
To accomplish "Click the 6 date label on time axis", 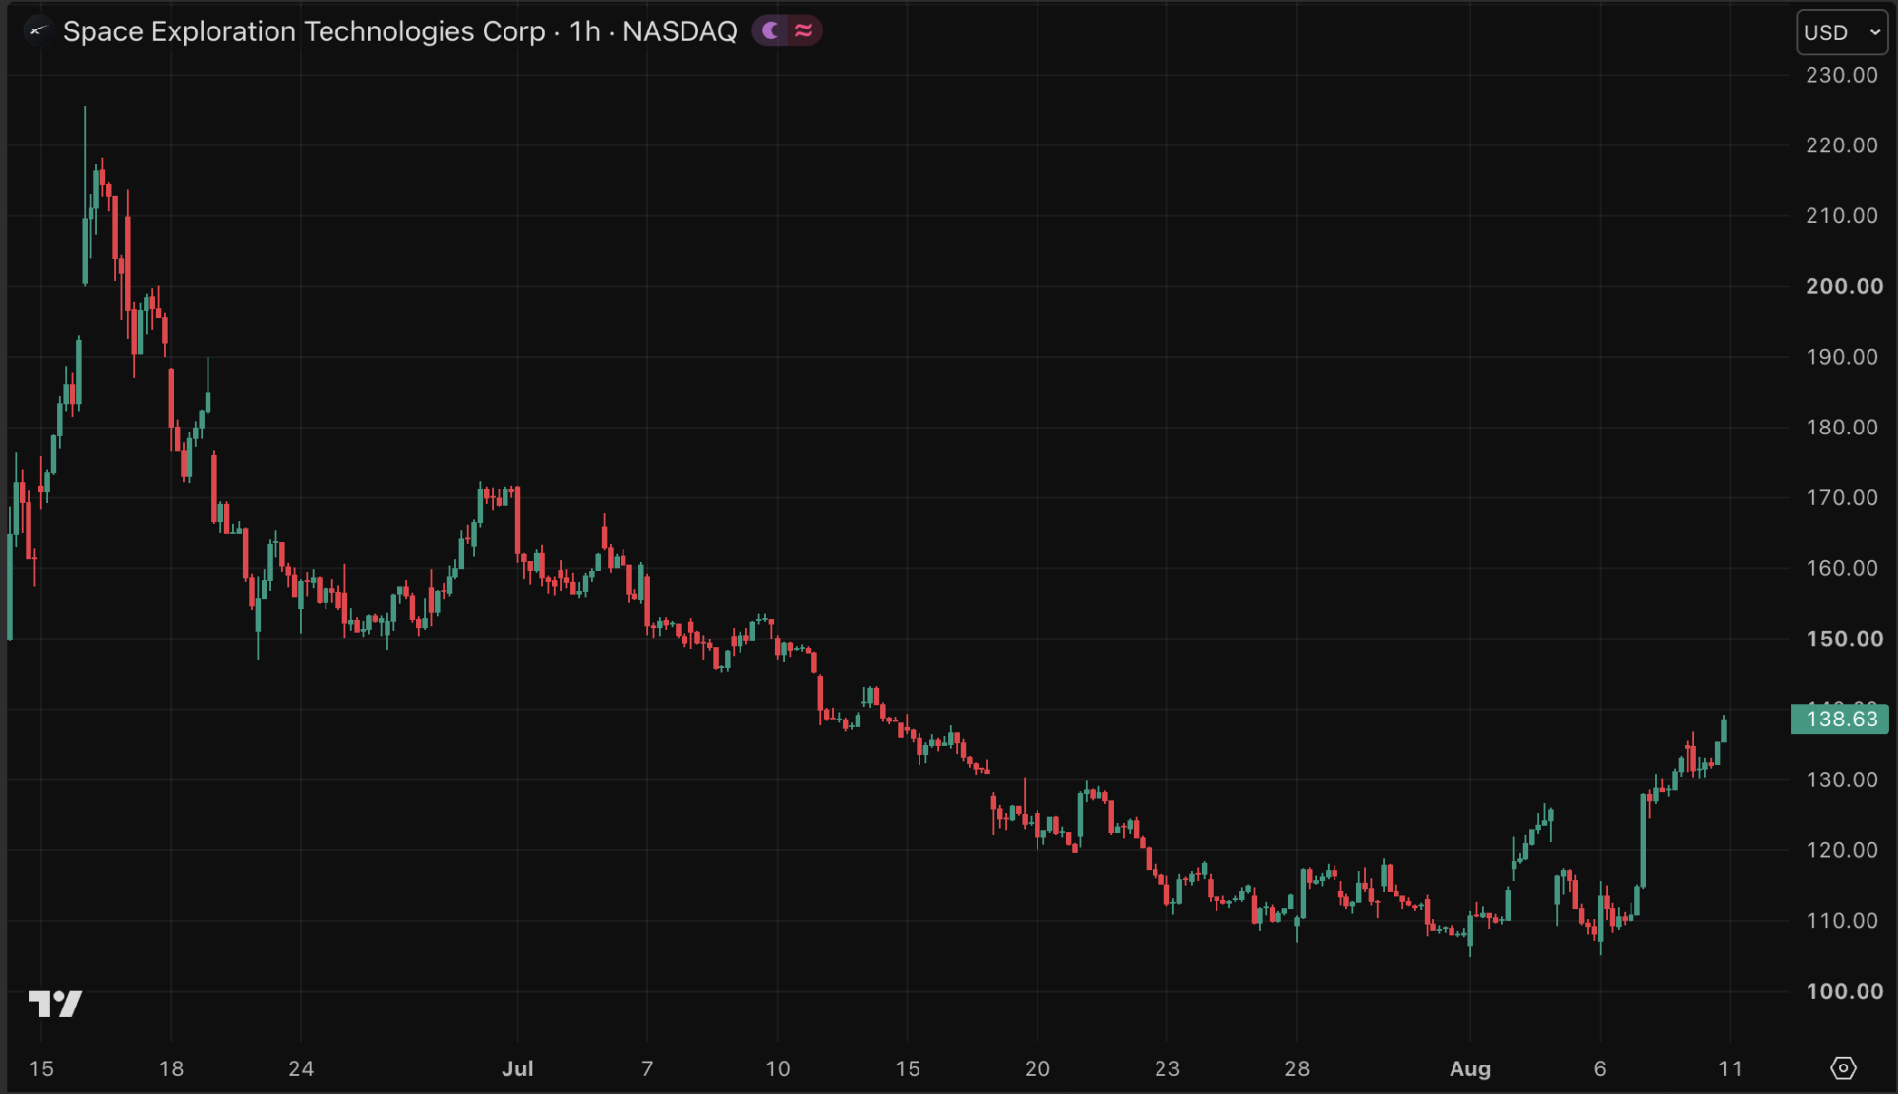I will click(1600, 1068).
